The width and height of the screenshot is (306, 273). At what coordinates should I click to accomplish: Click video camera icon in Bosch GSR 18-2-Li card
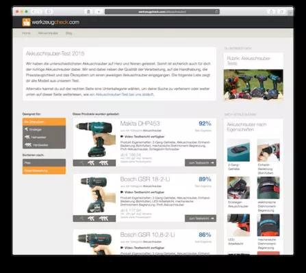pyautogui.click(x=122, y=192)
